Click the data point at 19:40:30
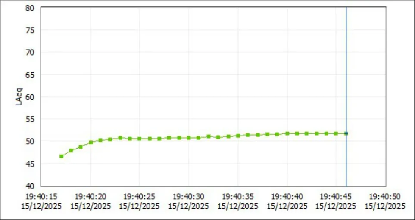Viewport: 415px width, 220px height. (x=189, y=138)
